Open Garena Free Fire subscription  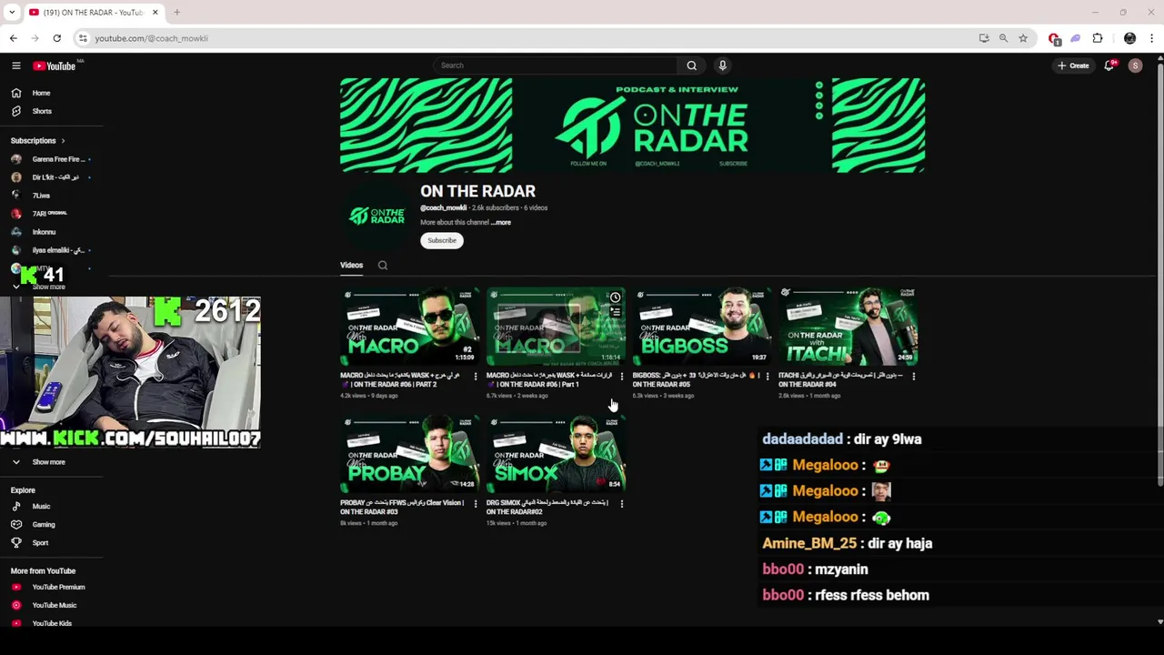coord(50,159)
